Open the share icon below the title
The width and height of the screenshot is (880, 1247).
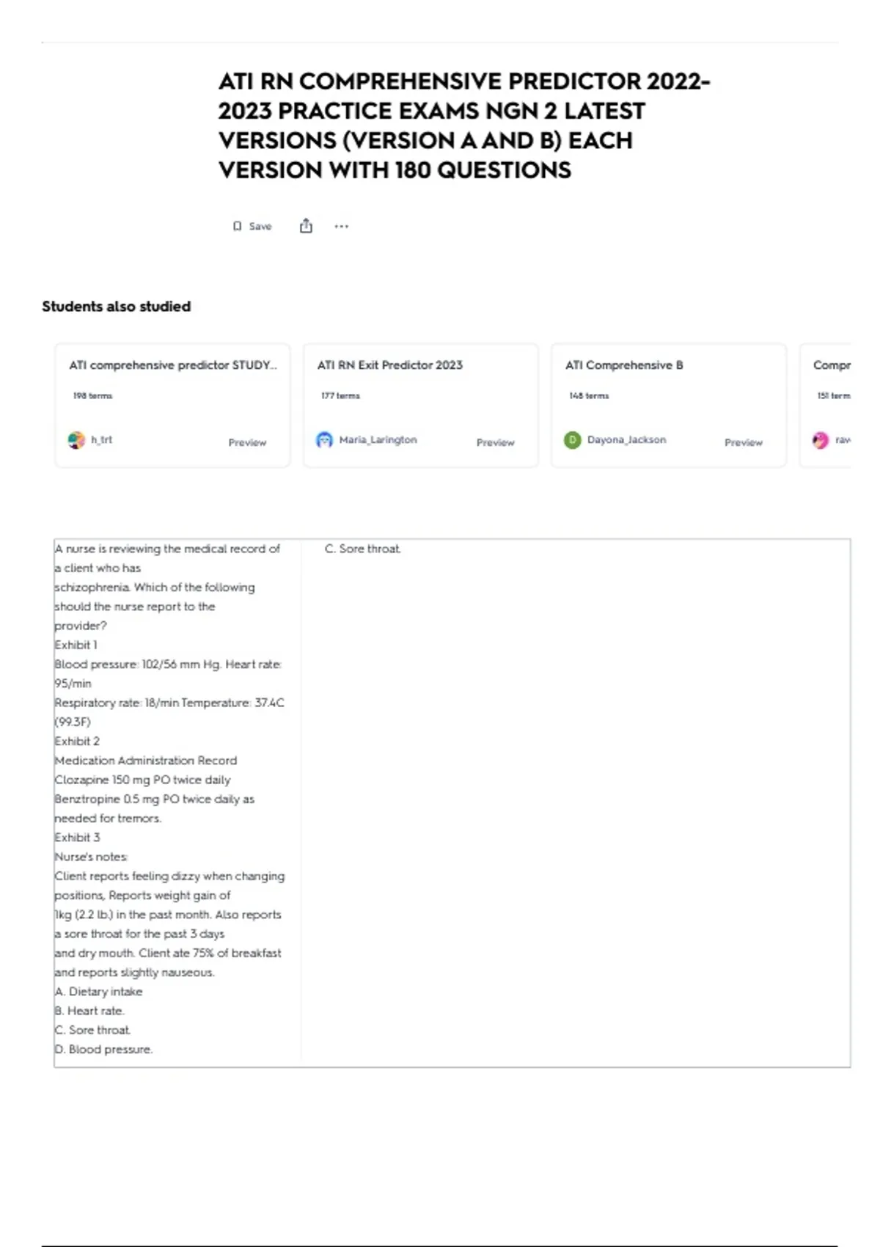(x=306, y=226)
